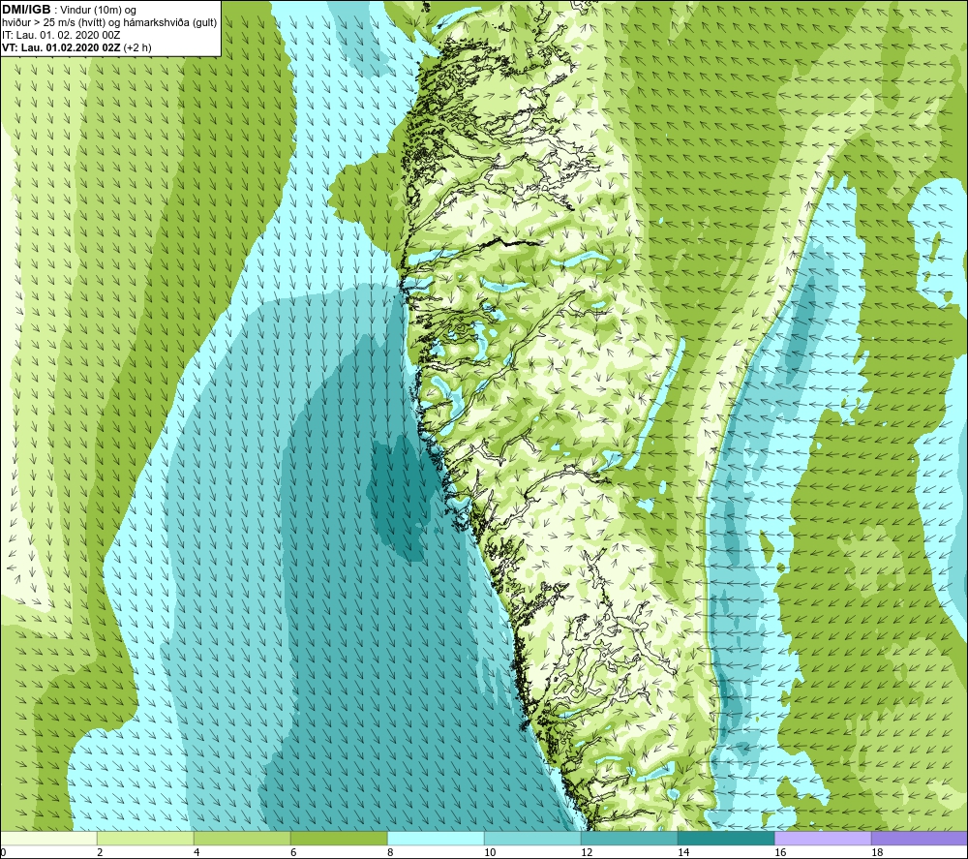This screenshot has width=968, height=859.
Task: Click the scale label '18'
Action: (877, 853)
